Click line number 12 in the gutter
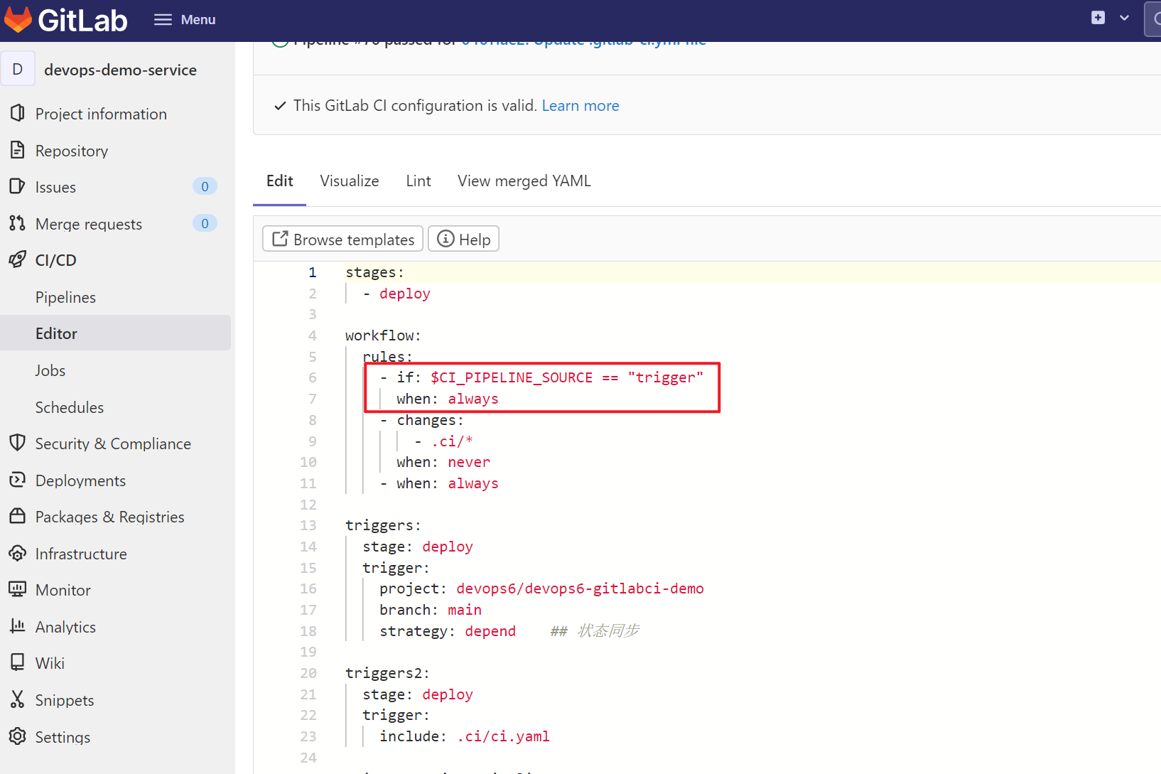 (308, 505)
